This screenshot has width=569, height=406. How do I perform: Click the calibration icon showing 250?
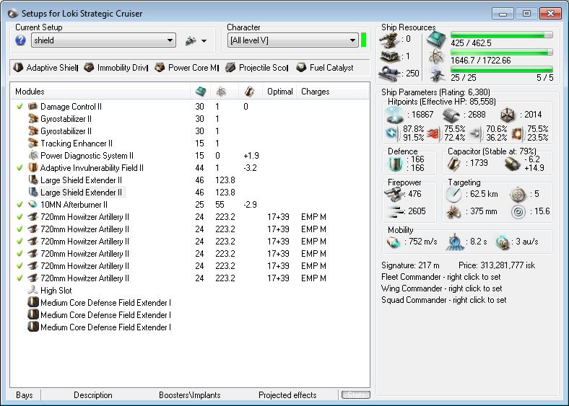point(390,74)
